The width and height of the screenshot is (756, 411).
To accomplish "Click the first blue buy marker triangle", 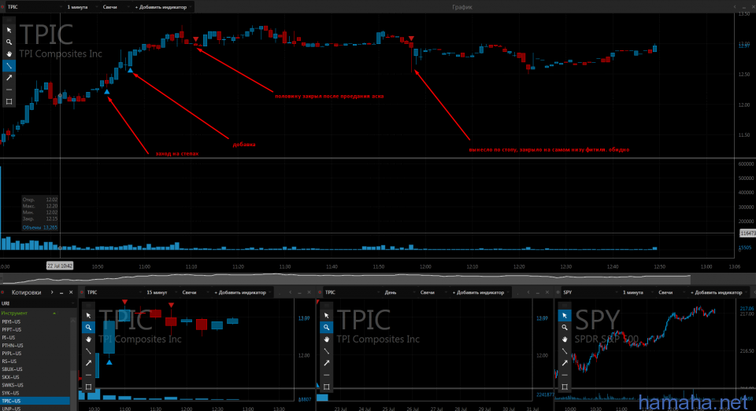I will [107, 91].
